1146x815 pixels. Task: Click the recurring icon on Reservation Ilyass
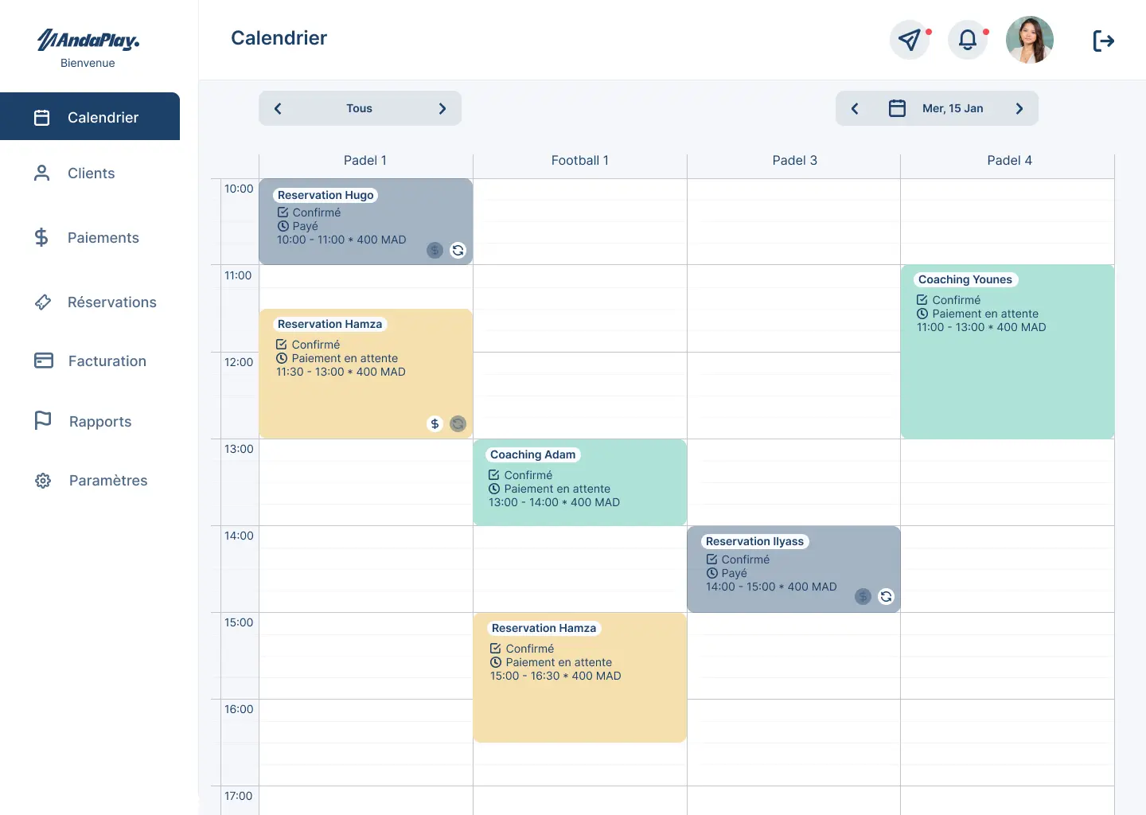click(x=886, y=596)
